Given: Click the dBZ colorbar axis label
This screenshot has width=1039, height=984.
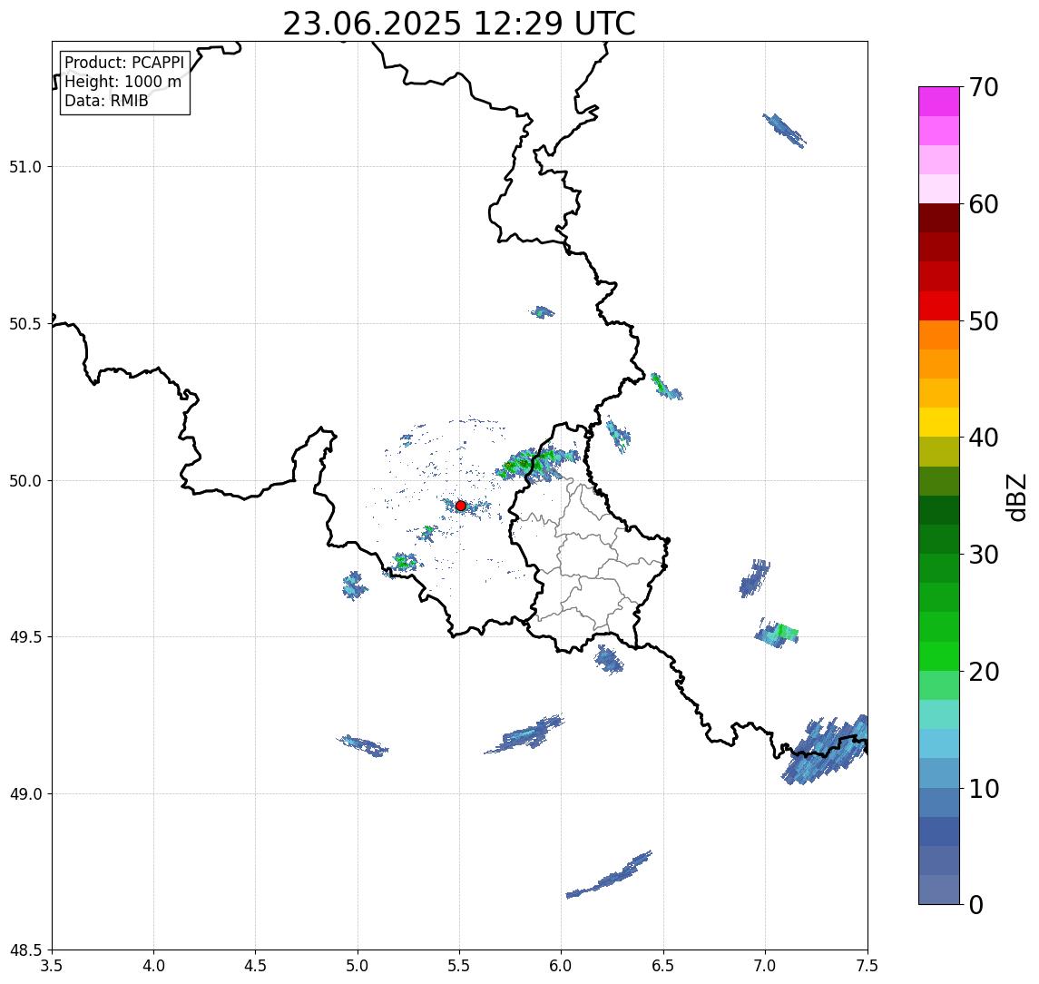Looking at the screenshot, I should [x=1015, y=497].
